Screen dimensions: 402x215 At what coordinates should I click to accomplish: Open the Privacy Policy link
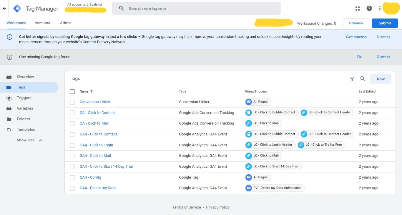[x=218, y=207]
